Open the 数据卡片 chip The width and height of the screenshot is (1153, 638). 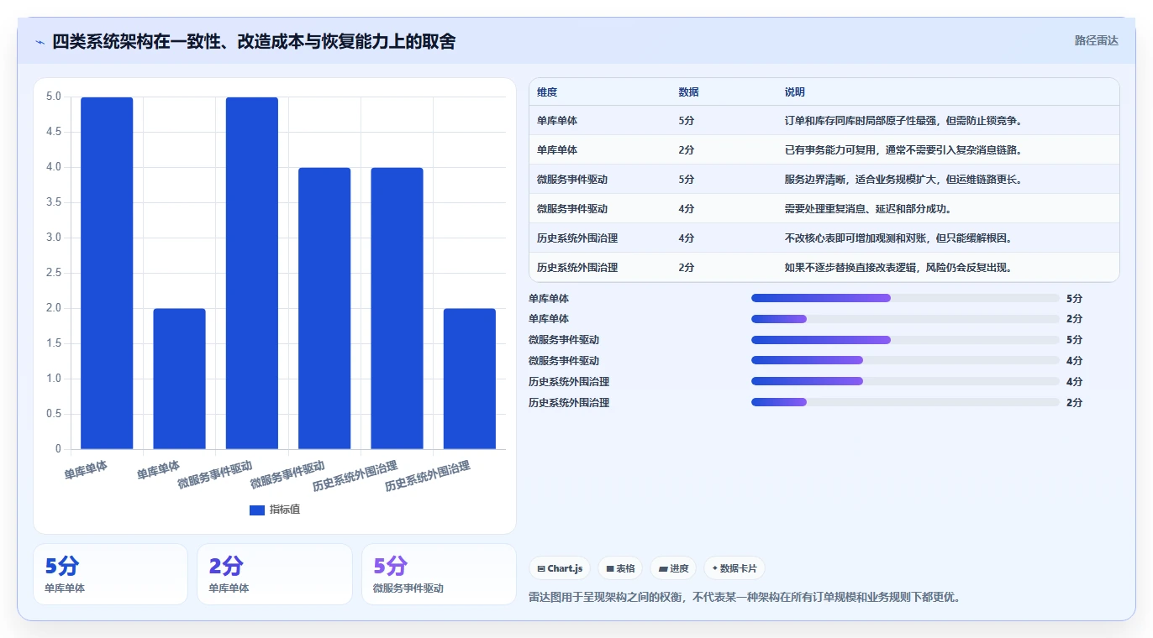coord(734,568)
